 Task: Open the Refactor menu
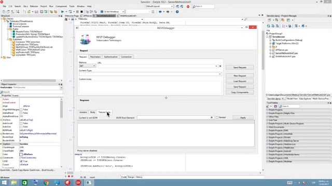[34, 6]
